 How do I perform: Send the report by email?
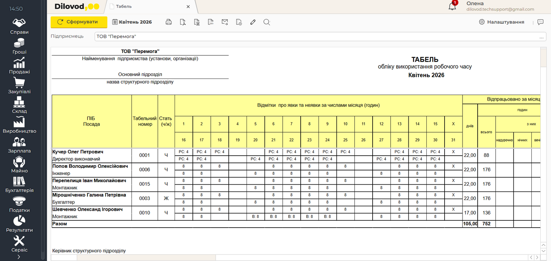coord(225,22)
